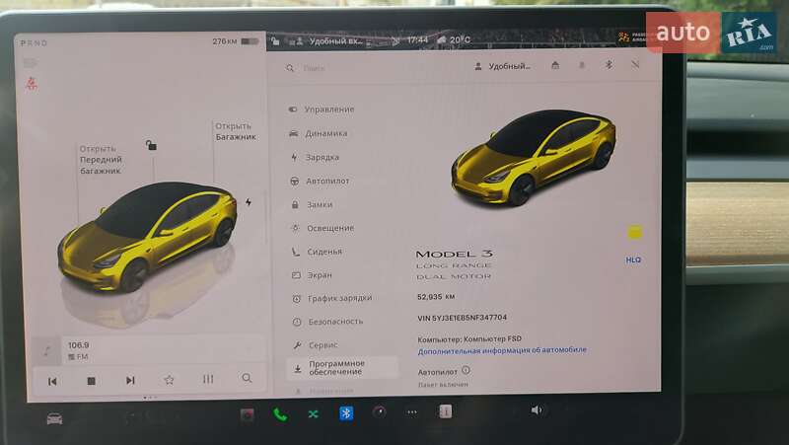Favorite the 106.9 FM station
The height and width of the screenshot is (445, 789).
(x=169, y=380)
